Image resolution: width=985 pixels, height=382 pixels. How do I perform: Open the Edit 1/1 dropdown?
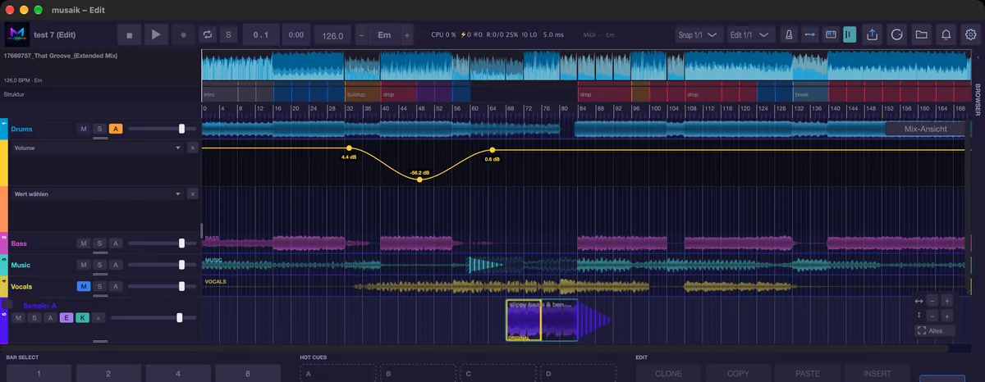click(x=752, y=35)
